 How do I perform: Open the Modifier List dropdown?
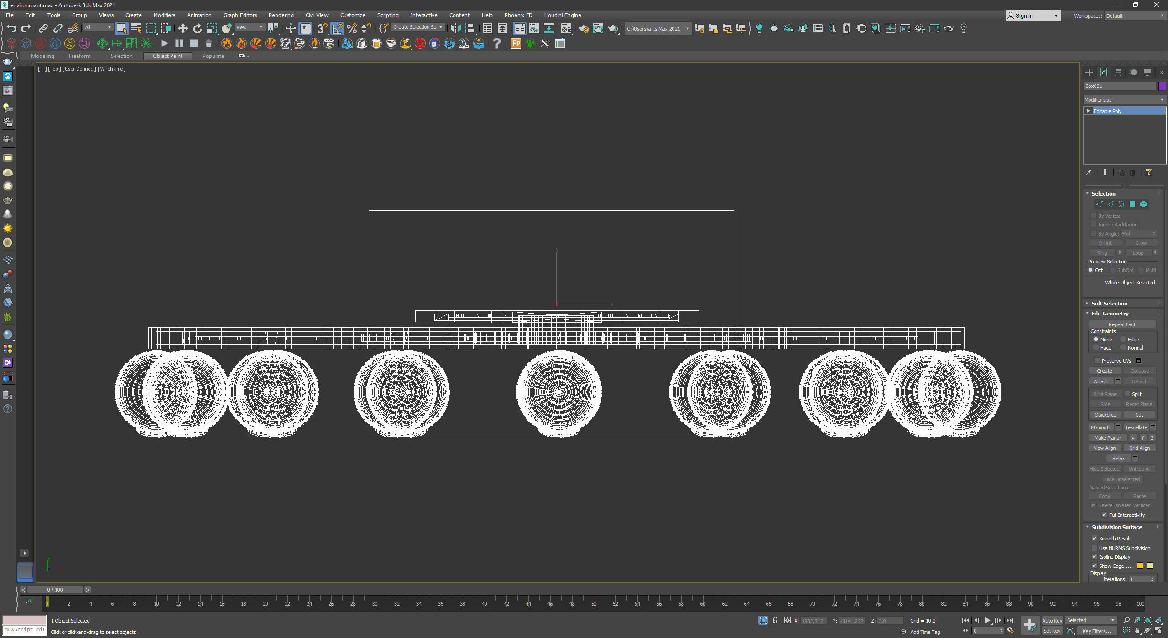coord(1124,100)
